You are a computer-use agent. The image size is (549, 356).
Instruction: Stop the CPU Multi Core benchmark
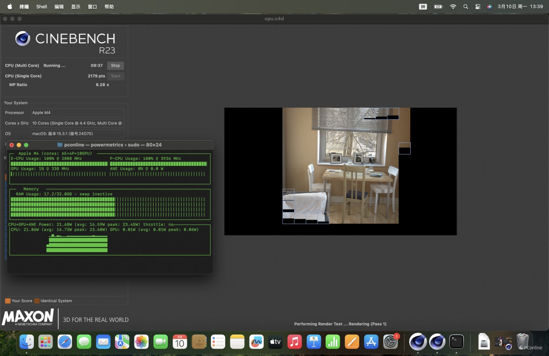(115, 66)
